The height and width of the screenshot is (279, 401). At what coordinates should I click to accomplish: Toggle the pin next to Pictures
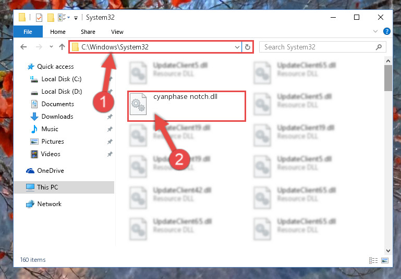pos(110,142)
